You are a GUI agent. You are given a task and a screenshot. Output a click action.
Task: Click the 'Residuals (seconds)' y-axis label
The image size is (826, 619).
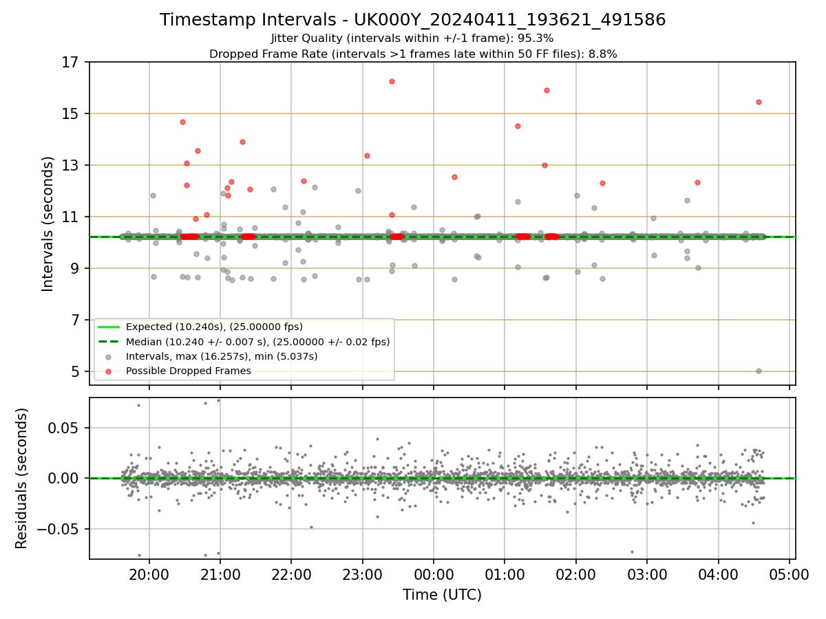tap(22, 478)
